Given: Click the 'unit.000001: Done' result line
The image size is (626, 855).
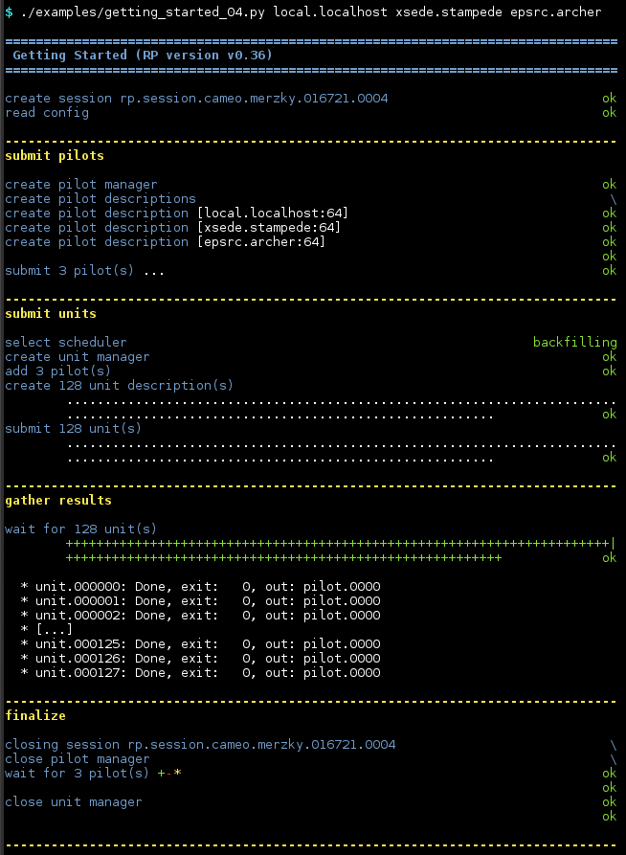Looking at the screenshot, I should click(201, 601).
